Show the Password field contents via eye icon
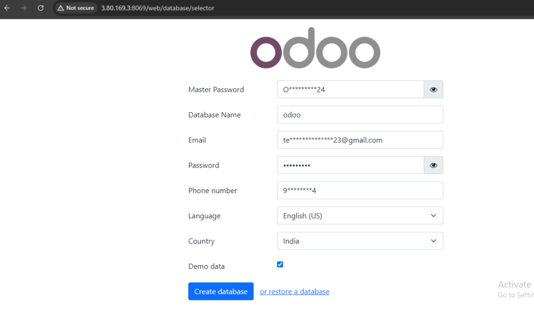The width and height of the screenshot is (534, 310). [433, 165]
